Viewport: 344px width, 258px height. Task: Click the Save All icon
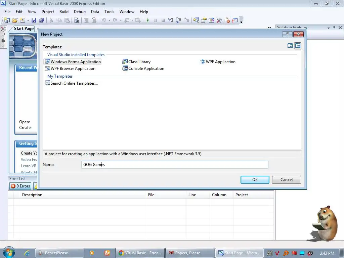coord(42,20)
